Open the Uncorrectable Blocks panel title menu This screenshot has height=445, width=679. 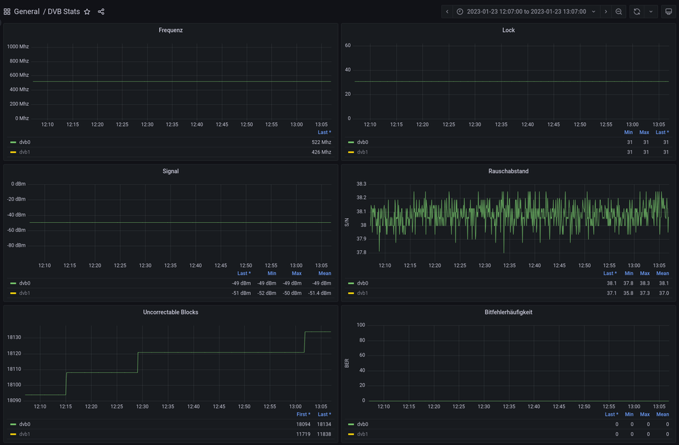171,312
